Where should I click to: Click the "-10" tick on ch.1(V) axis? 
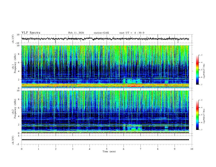pyautogui.click(x=18, y=43)
